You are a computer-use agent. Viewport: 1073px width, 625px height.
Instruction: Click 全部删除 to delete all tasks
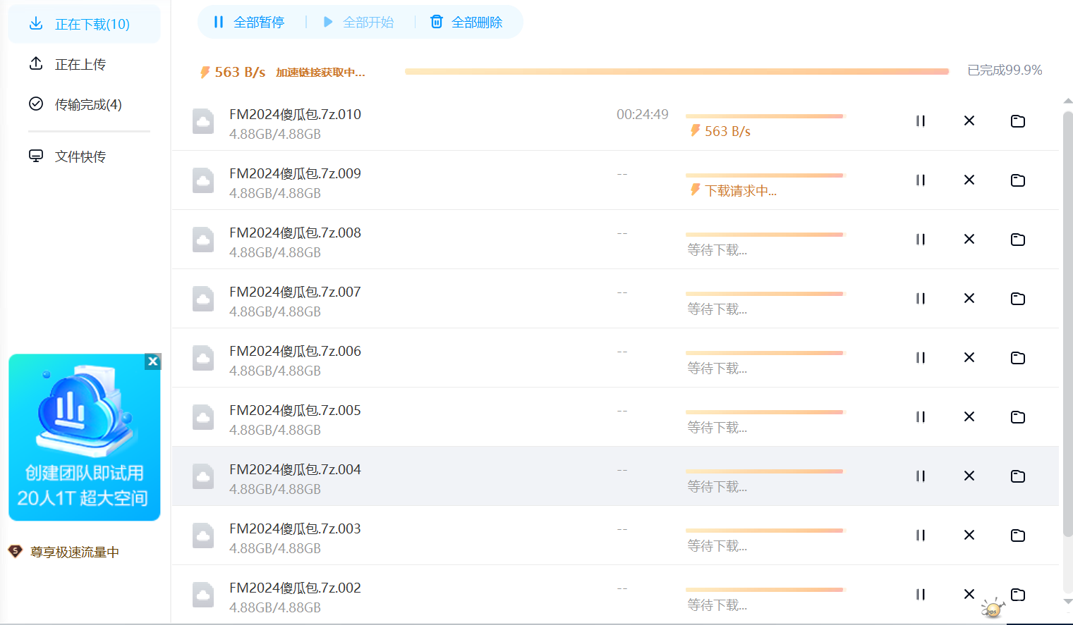tap(467, 23)
